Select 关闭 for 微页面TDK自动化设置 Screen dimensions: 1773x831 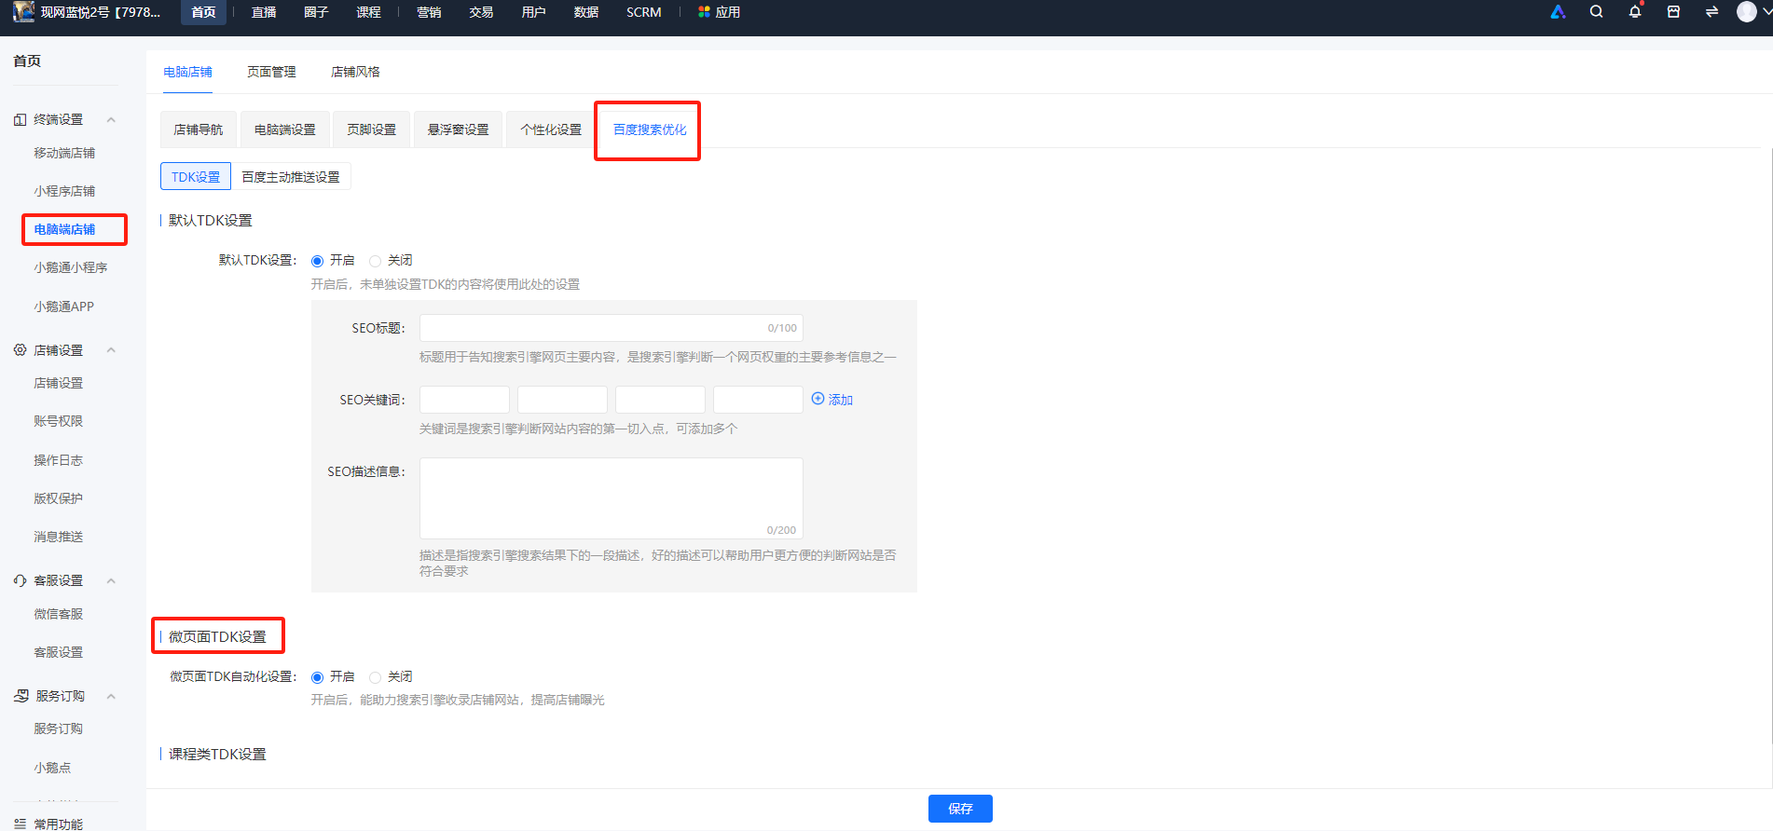click(375, 677)
